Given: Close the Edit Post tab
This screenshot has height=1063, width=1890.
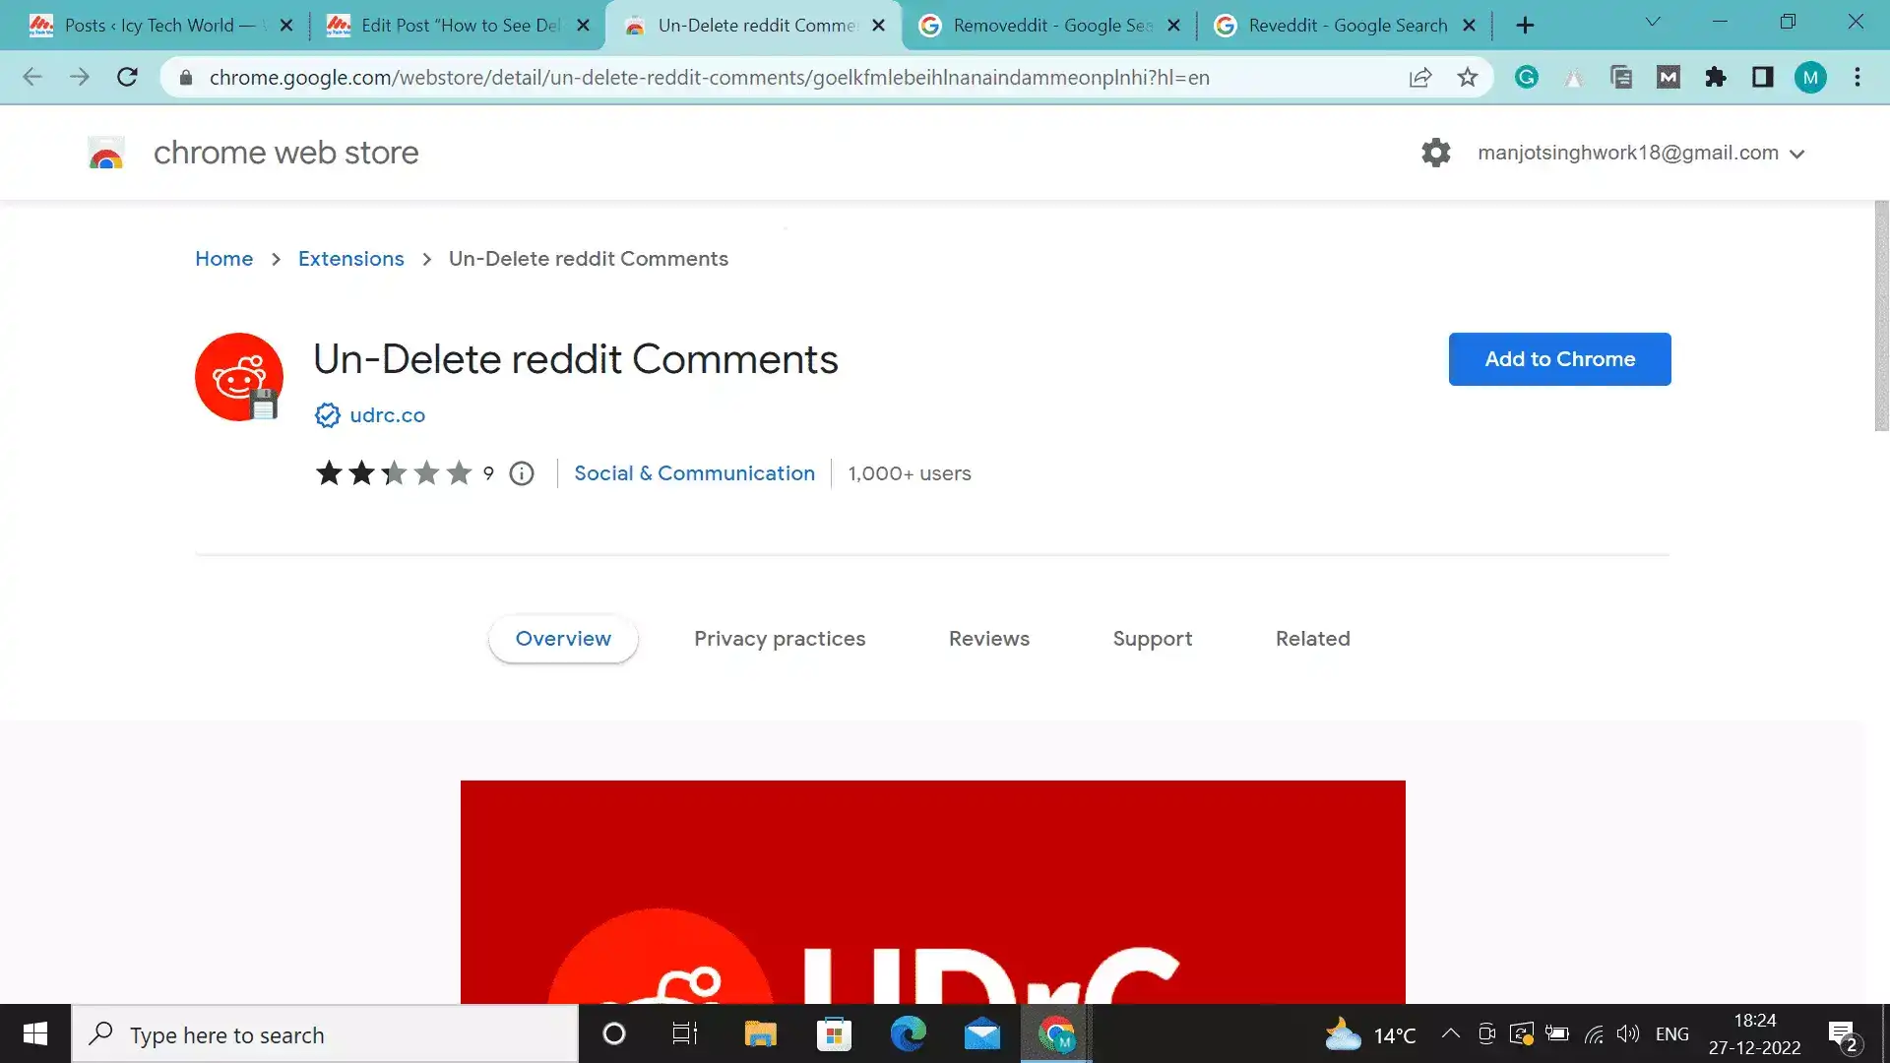Looking at the screenshot, I should tap(584, 26).
